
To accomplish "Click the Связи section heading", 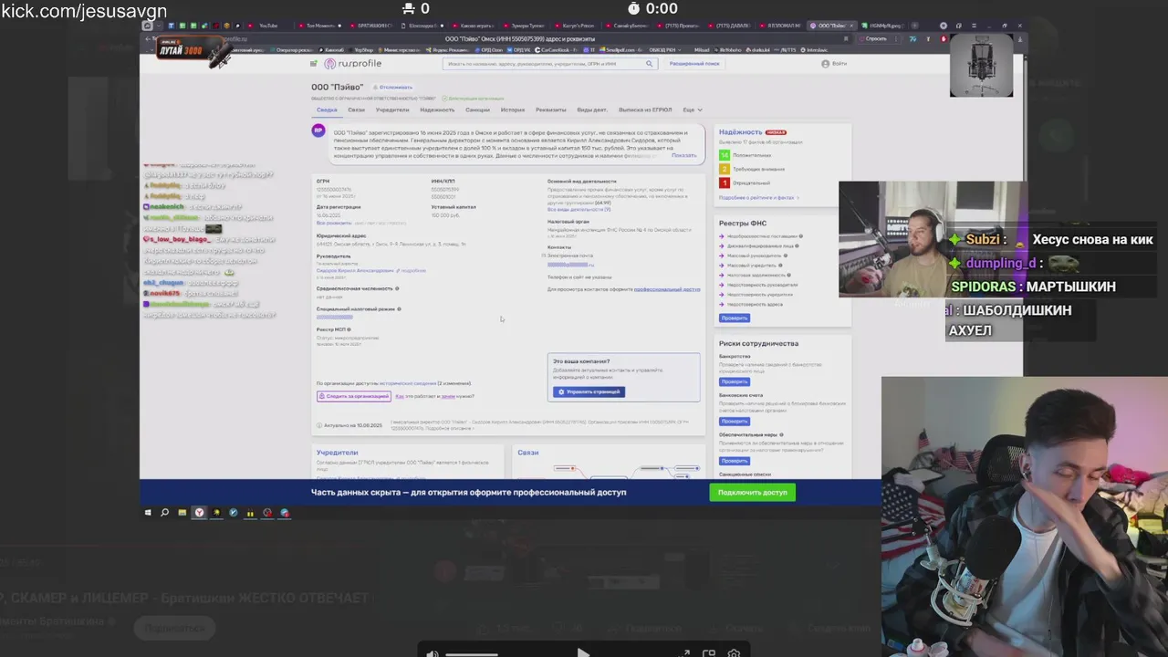I will [x=527, y=453].
